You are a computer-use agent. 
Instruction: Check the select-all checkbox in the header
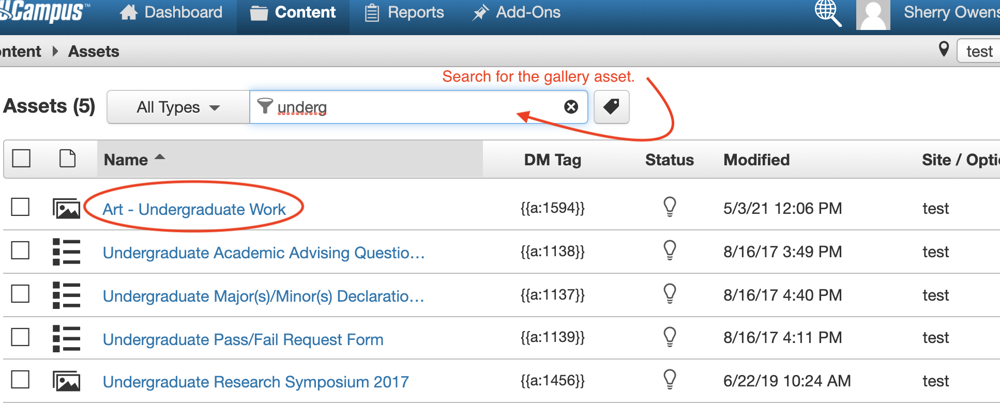click(x=21, y=159)
